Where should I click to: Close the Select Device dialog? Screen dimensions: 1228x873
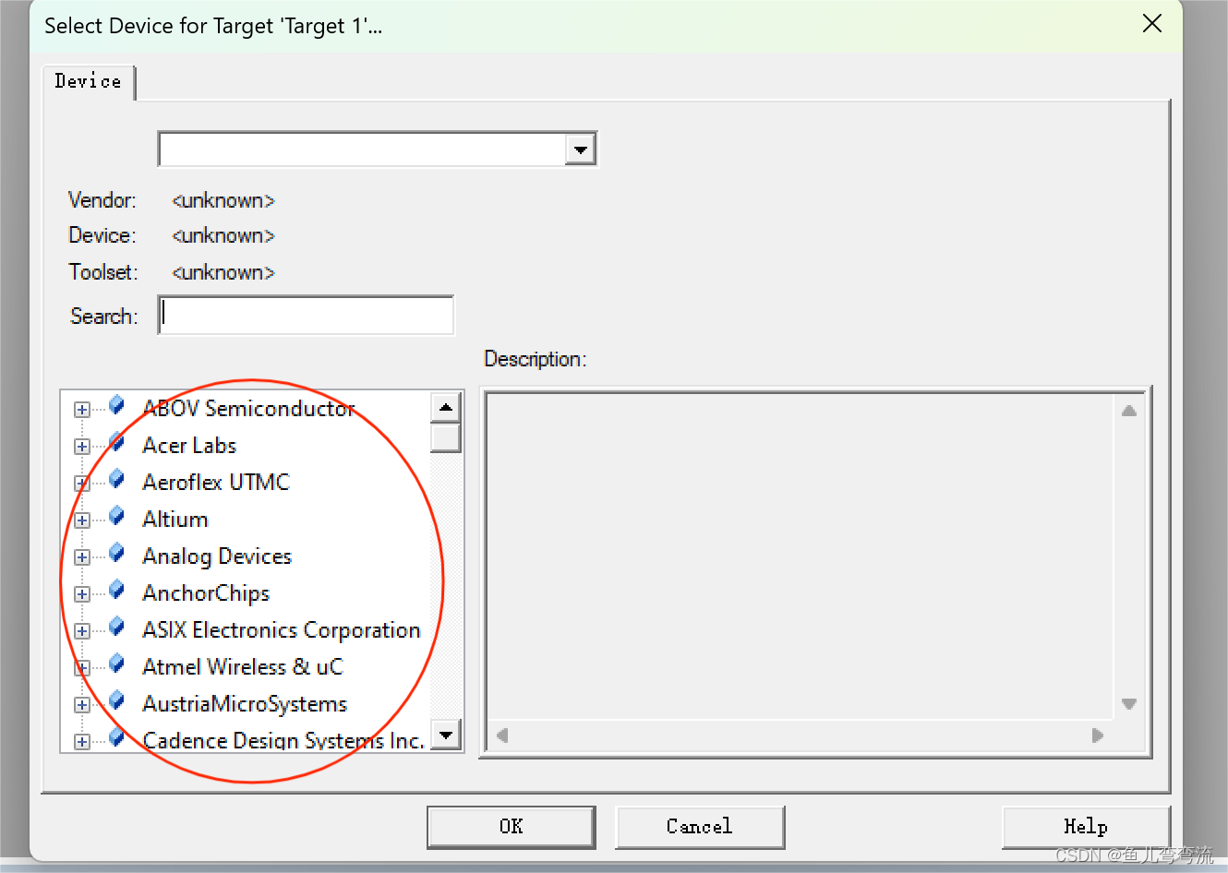[x=1152, y=24]
